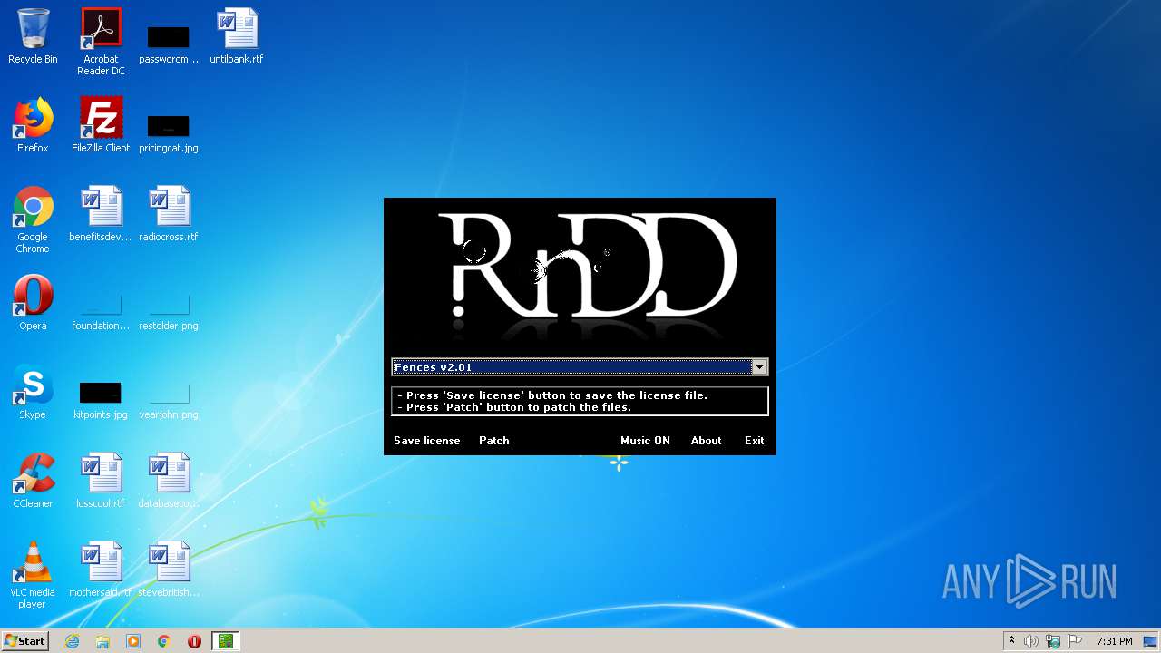Select the Fences v2.01 combo box
Image resolution: width=1161 pixels, height=653 pixels.
[580, 367]
